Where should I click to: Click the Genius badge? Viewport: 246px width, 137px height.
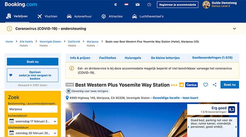click(192, 85)
